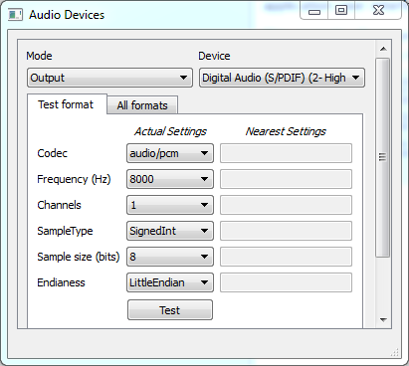Image resolution: width=409 pixels, height=366 pixels.
Task: Expand the Codec audio/pcm combo box
Action: click(x=170, y=153)
